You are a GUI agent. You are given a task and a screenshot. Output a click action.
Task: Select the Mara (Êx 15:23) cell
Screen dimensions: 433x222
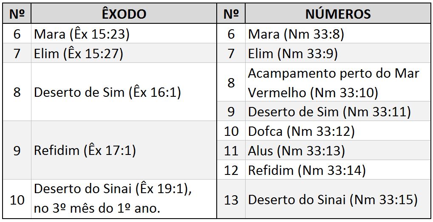[82, 34]
